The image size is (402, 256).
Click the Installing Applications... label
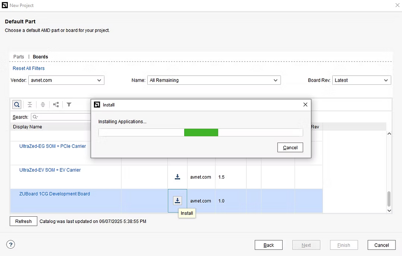[122, 122]
